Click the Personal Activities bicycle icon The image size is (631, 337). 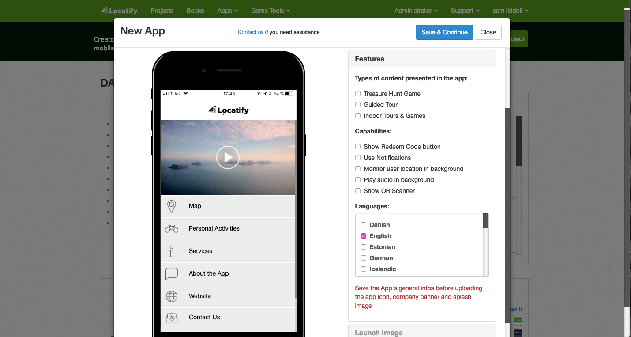point(172,229)
